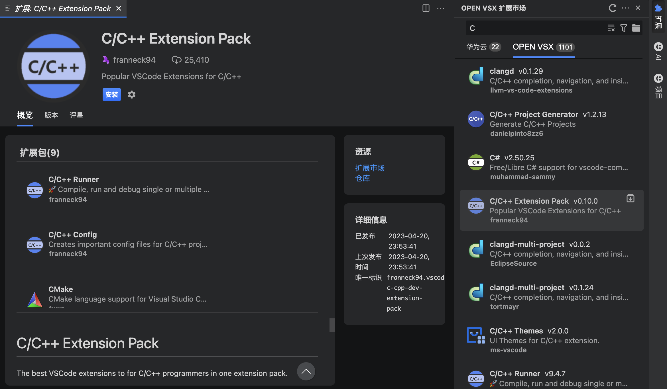The height and width of the screenshot is (389, 667).
Task: Click the folder icon in search bar
Action: (636, 28)
